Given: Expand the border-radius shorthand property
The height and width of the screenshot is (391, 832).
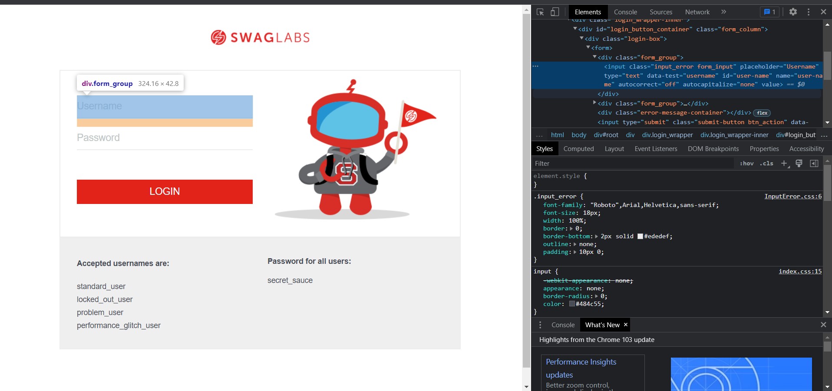Looking at the screenshot, I should pyautogui.click(x=596, y=296).
